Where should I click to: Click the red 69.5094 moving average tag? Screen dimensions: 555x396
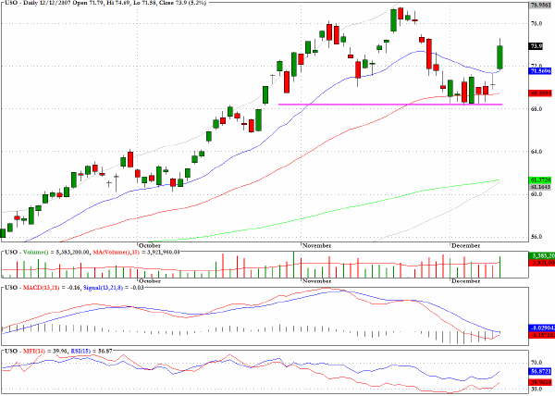click(x=540, y=93)
